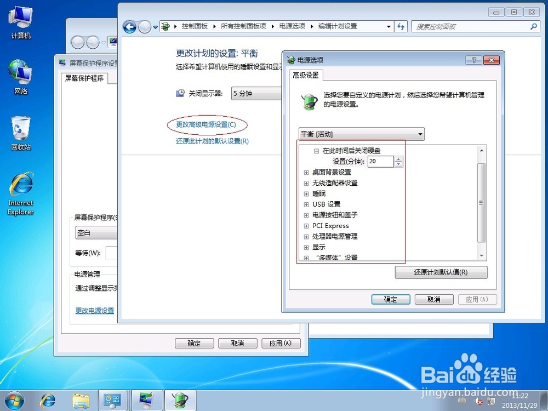Click the back arrow in Control Panel
The image size is (548, 411).
(x=130, y=26)
